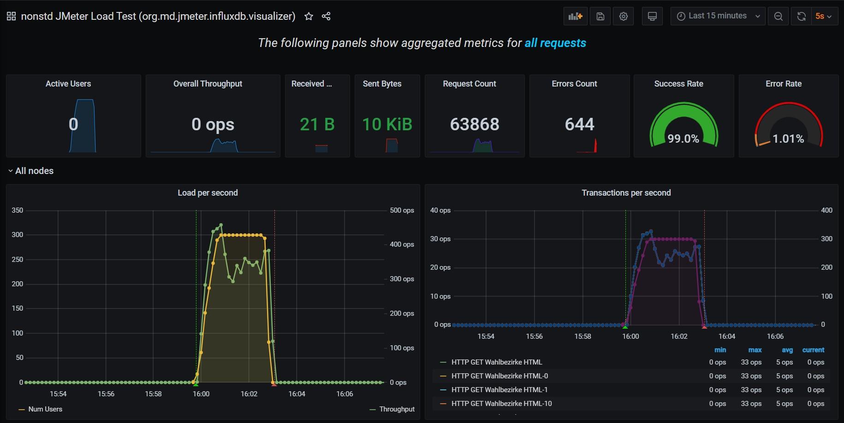
Task: Click the Share dashboard icon
Action: [326, 16]
